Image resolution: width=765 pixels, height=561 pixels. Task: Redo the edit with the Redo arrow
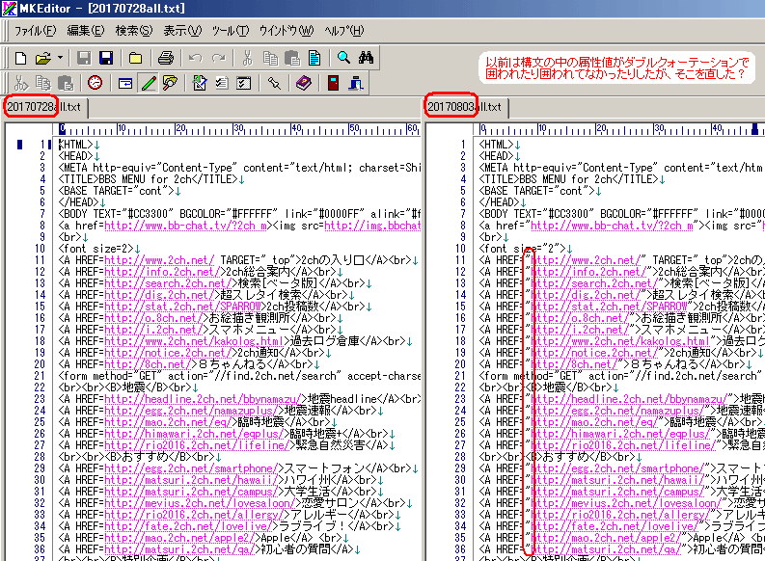point(219,58)
